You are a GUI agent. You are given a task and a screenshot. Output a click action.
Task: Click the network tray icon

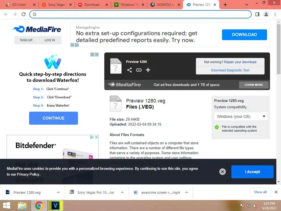click(249, 206)
